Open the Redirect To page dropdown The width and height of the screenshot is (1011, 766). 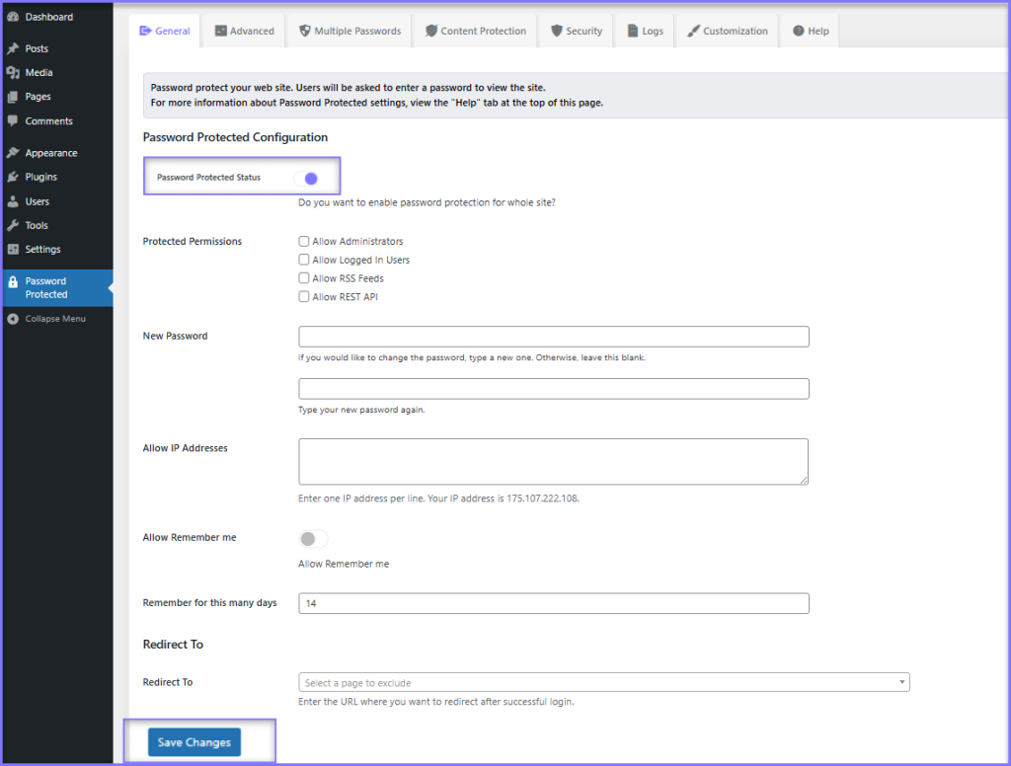click(603, 683)
